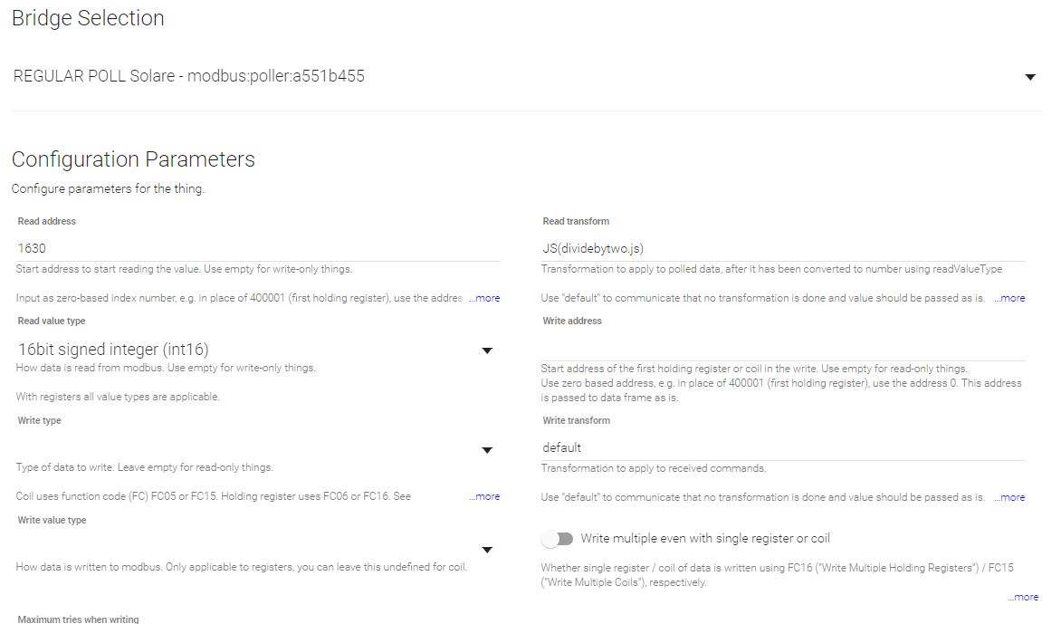This screenshot has width=1061, height=624.
Task: Open the Write type dropdown arrow
Action: (487, 450)
